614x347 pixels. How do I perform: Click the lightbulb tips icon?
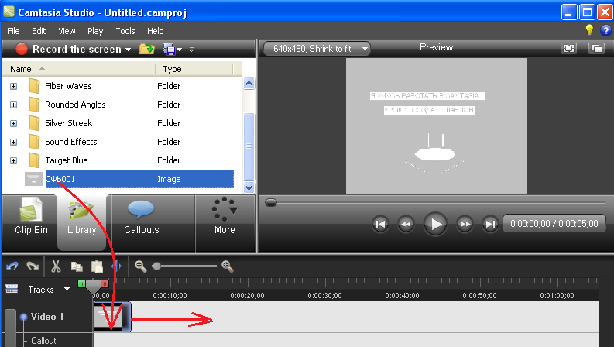[x=589, y=29]
